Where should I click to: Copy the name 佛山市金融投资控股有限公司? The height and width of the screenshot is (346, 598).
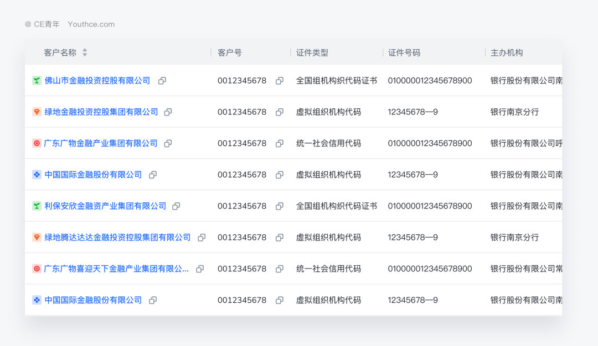tap(162, 81)
